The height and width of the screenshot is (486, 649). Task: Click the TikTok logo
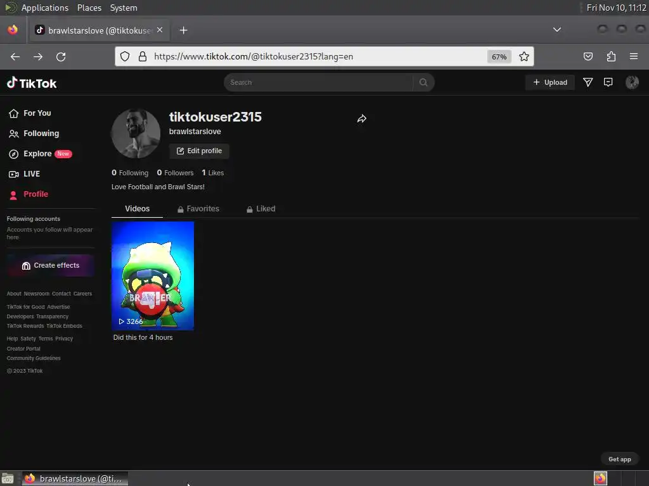(32, 83)
